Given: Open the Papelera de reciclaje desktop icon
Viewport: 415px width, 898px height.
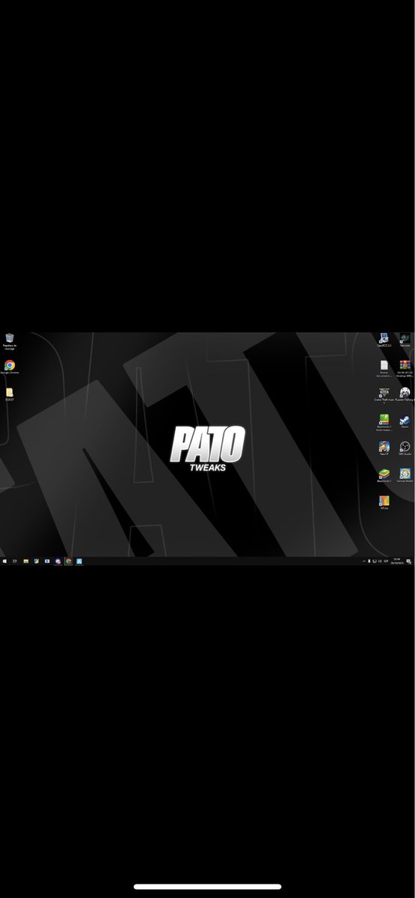Looking at the screenshot, I should pos(9,340).
